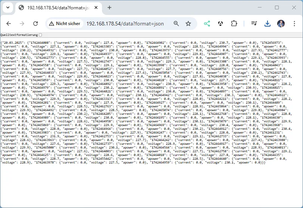Image resolution: width=303 pixels, height=208 pixels.
Task: Open the user profile avatar
Action: (281, 24)
